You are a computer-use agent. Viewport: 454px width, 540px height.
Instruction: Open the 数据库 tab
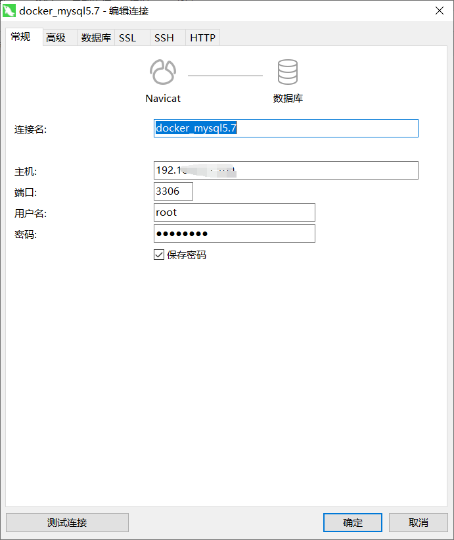click(x=96, y=37)
